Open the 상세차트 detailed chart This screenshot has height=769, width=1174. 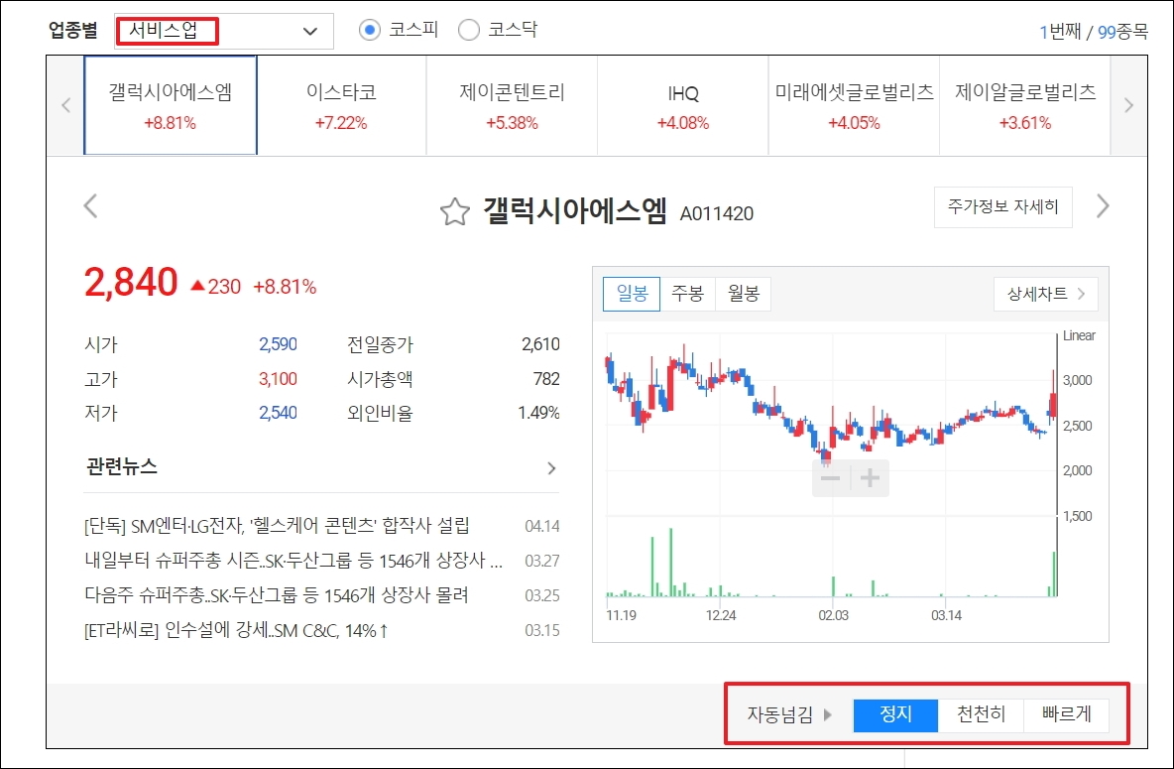coord(1045,294)
